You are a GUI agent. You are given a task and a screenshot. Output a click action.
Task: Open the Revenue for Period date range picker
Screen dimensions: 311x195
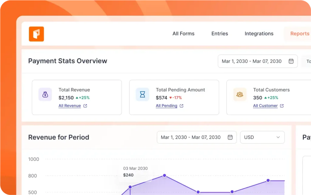click(191, 137)
